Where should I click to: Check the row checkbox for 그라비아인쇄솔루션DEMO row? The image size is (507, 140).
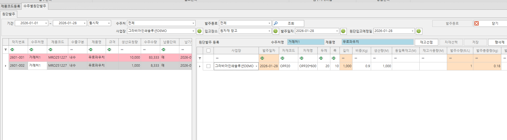tap(208, 66)
